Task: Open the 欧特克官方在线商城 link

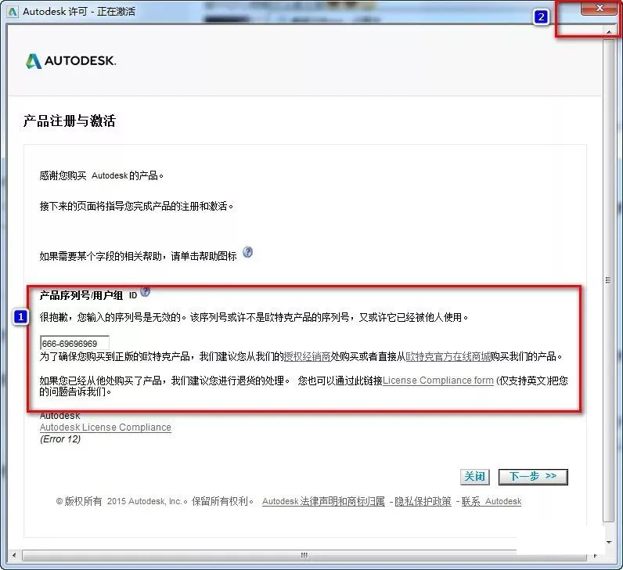Action: [448, 356]
